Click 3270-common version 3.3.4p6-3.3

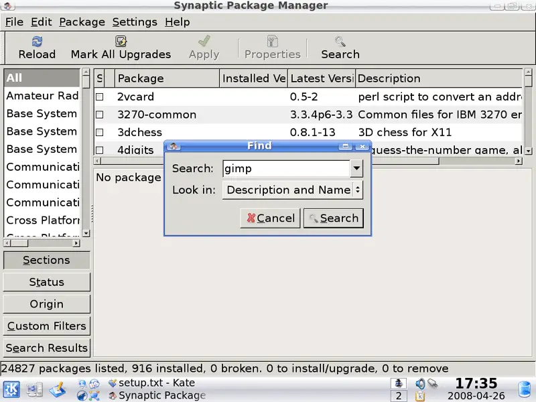pos(321,115)
